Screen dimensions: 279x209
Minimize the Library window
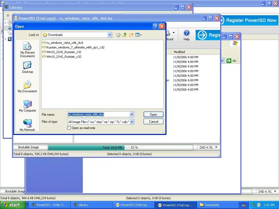tap(176, 7)
